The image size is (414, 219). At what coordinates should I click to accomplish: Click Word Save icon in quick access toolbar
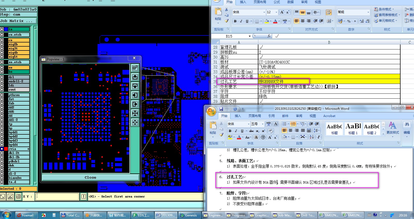click(x=221, y=109)
